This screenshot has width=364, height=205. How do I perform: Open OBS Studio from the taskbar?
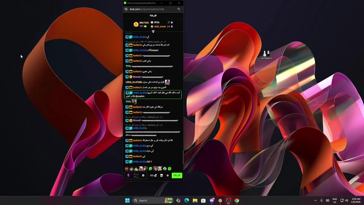pyautogui.click(x=228, y=200)
